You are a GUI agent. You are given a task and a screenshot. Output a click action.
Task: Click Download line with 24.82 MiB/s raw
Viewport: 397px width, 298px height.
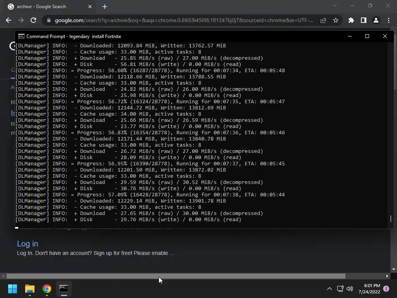pos(139,89)
